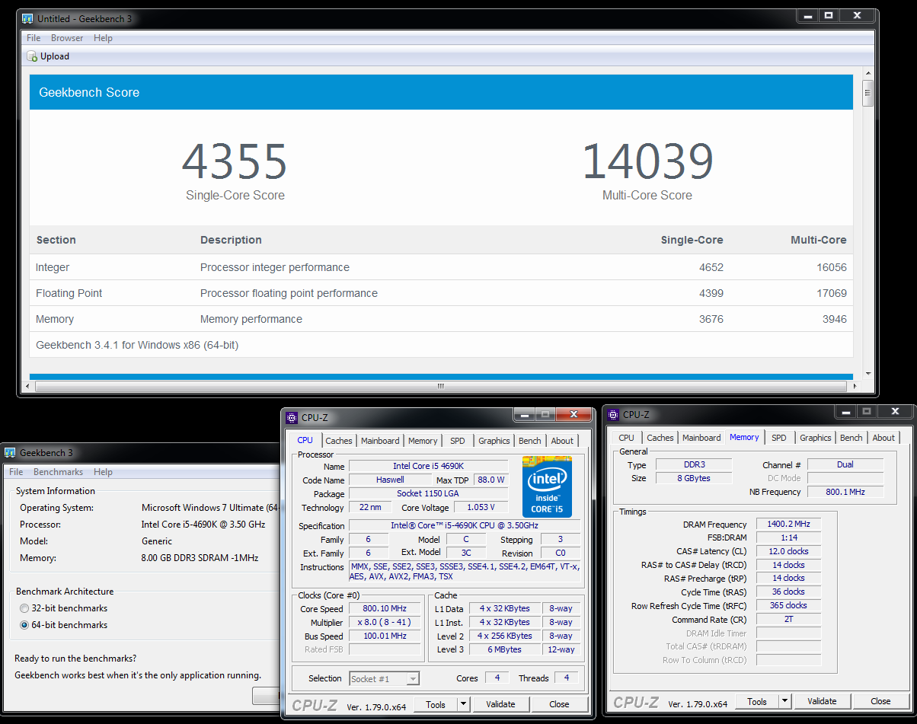
Task: Switch to Mainboard tab in CPU-Z memory window
Action: pyautogui.click(x=701, y=438)
